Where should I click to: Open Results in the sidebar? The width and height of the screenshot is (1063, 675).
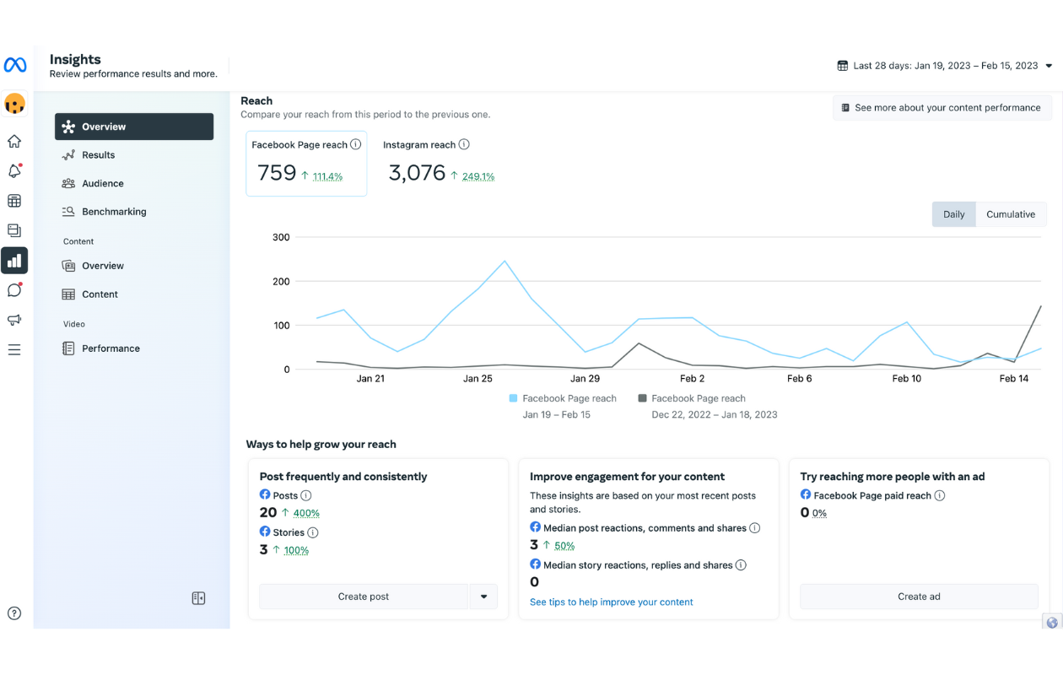[x=134, y=155]
